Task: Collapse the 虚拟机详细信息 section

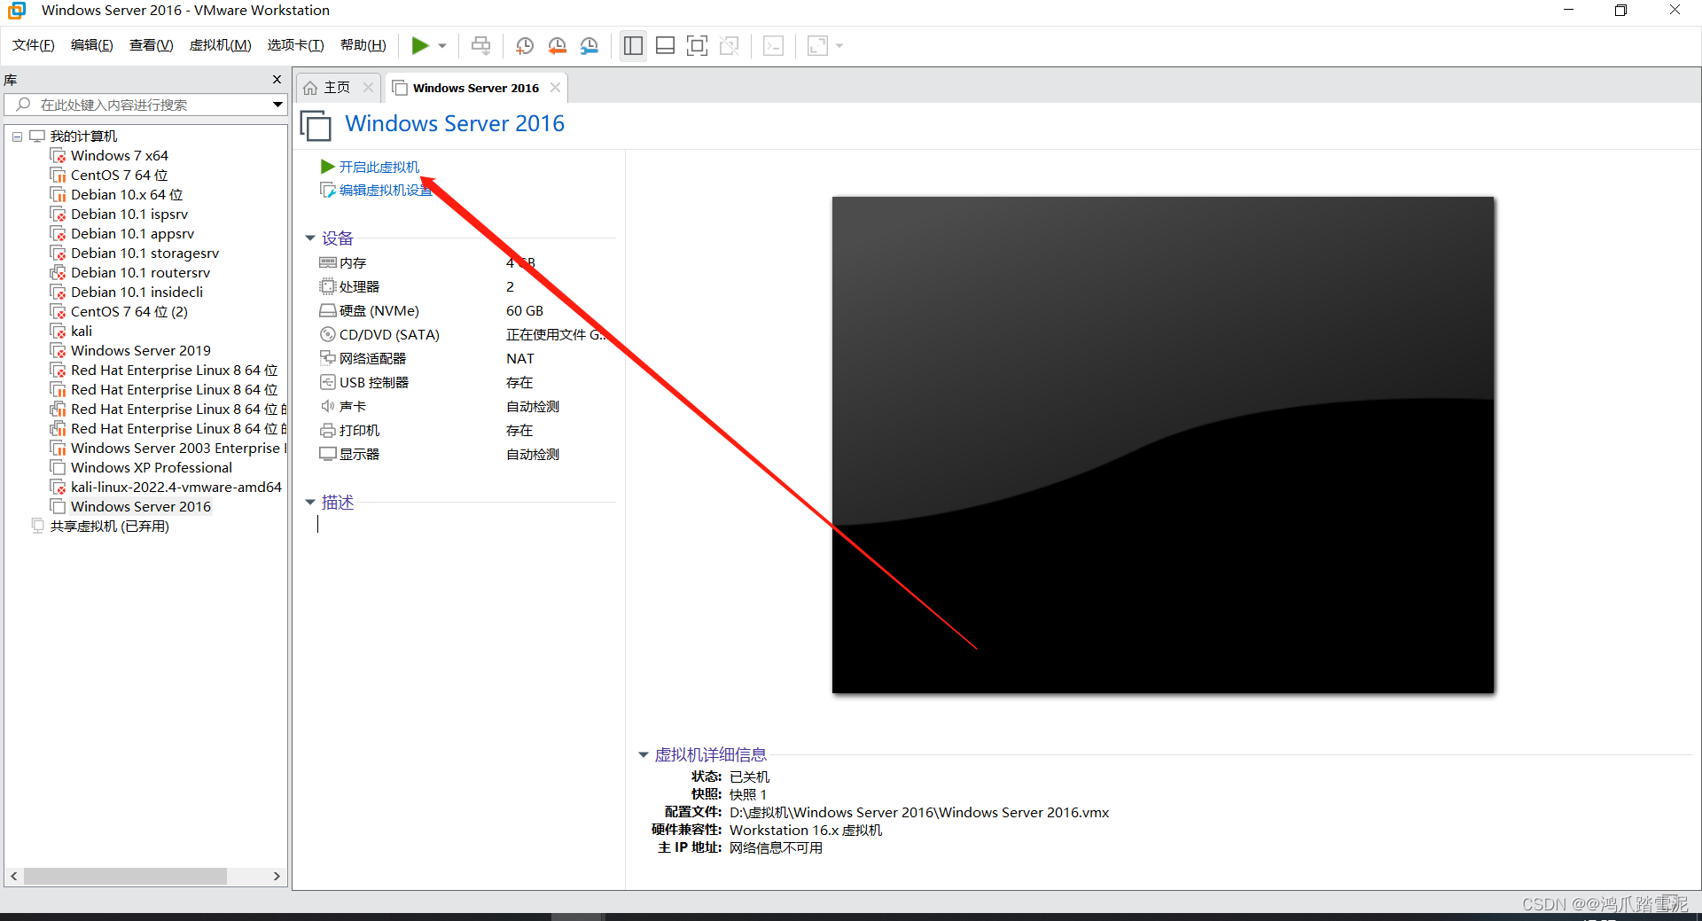Action: click(x=644, y=755)
